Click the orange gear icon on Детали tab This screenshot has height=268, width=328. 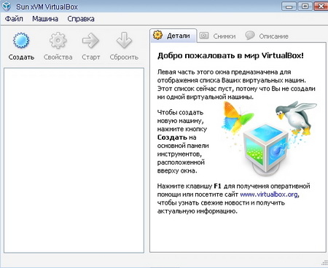click(x=157, y=36)
